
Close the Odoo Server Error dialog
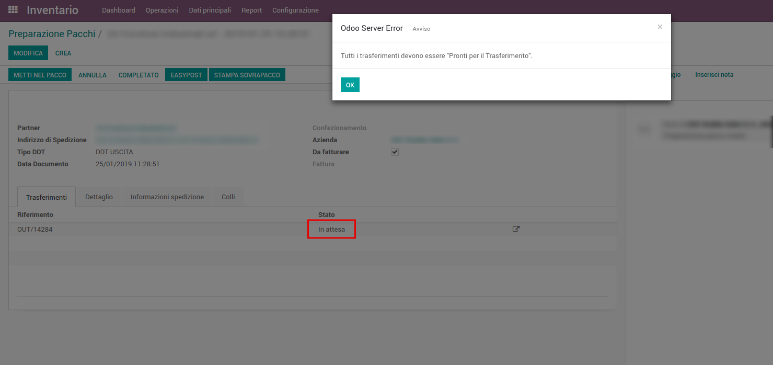pyautogui.click(x=660, y=27)
